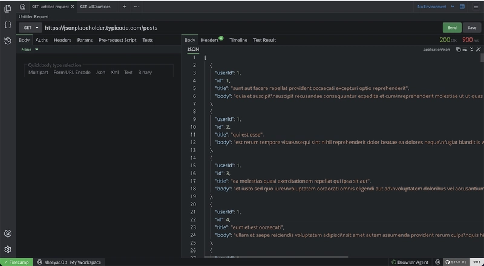Open My Workspace in status bar
Screen dimensions: 484x266
[x=85, y=262]
